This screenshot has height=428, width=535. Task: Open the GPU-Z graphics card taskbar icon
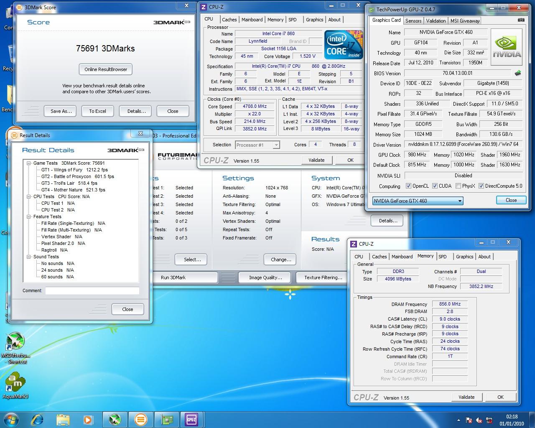(167, 419)
